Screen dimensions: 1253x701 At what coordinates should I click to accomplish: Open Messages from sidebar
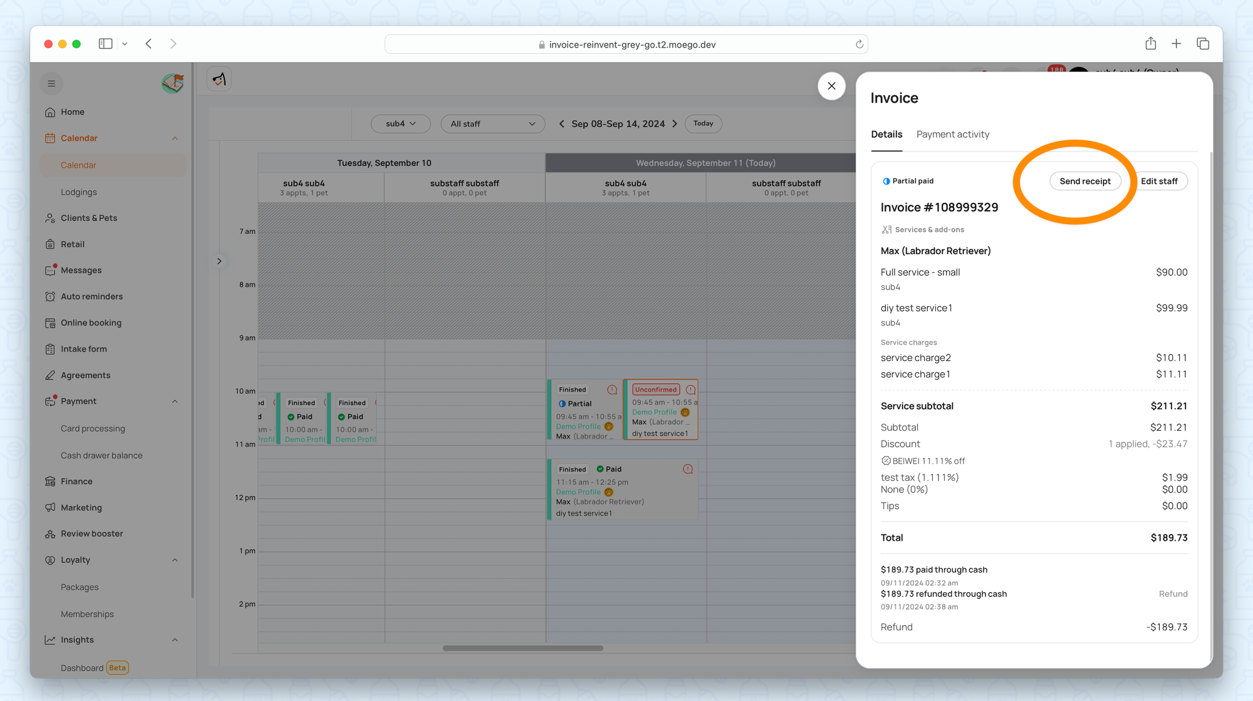point(80,270)
